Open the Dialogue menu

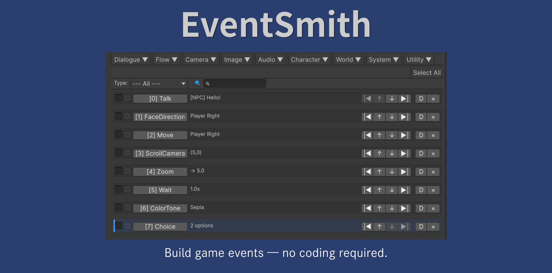tap(131, 59)
